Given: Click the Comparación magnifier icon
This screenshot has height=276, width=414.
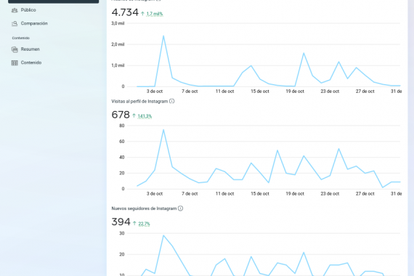Looking at the screenshot, I should click(x=15, y=23).
